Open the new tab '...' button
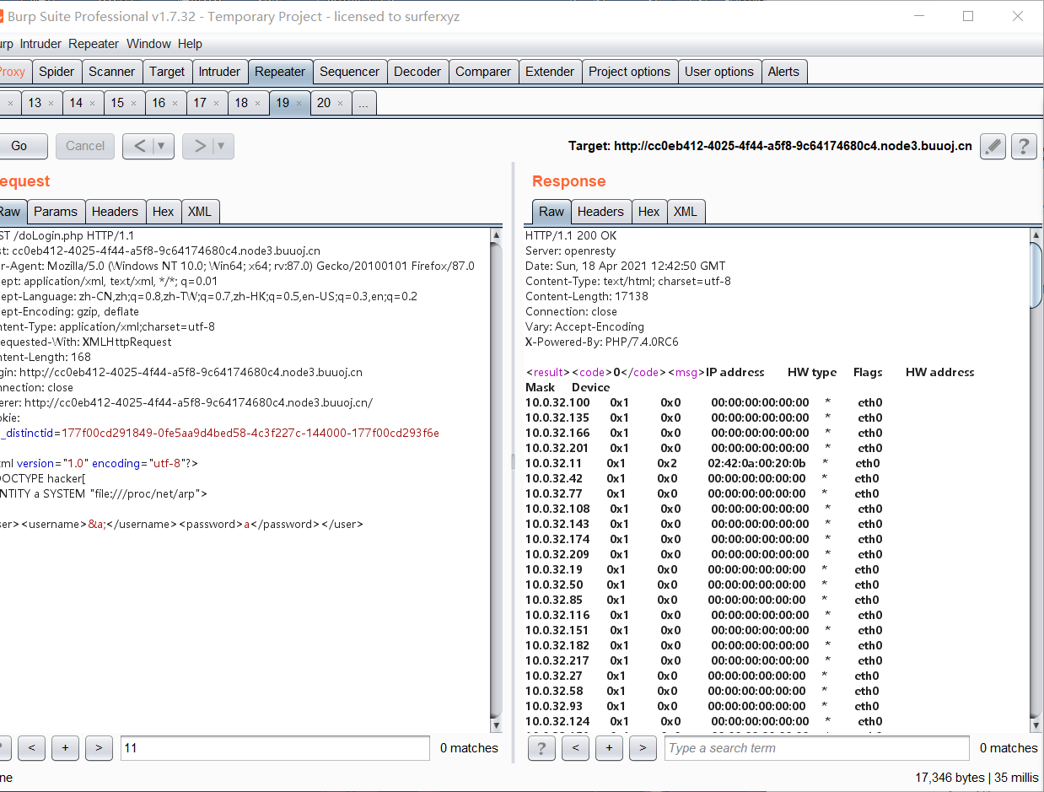 (x=363, y=103)
